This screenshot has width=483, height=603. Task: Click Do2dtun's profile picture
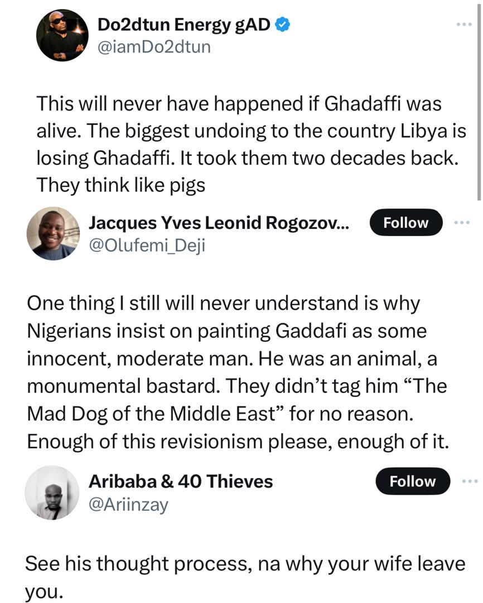pyautogui.click(x=62, y=34)
